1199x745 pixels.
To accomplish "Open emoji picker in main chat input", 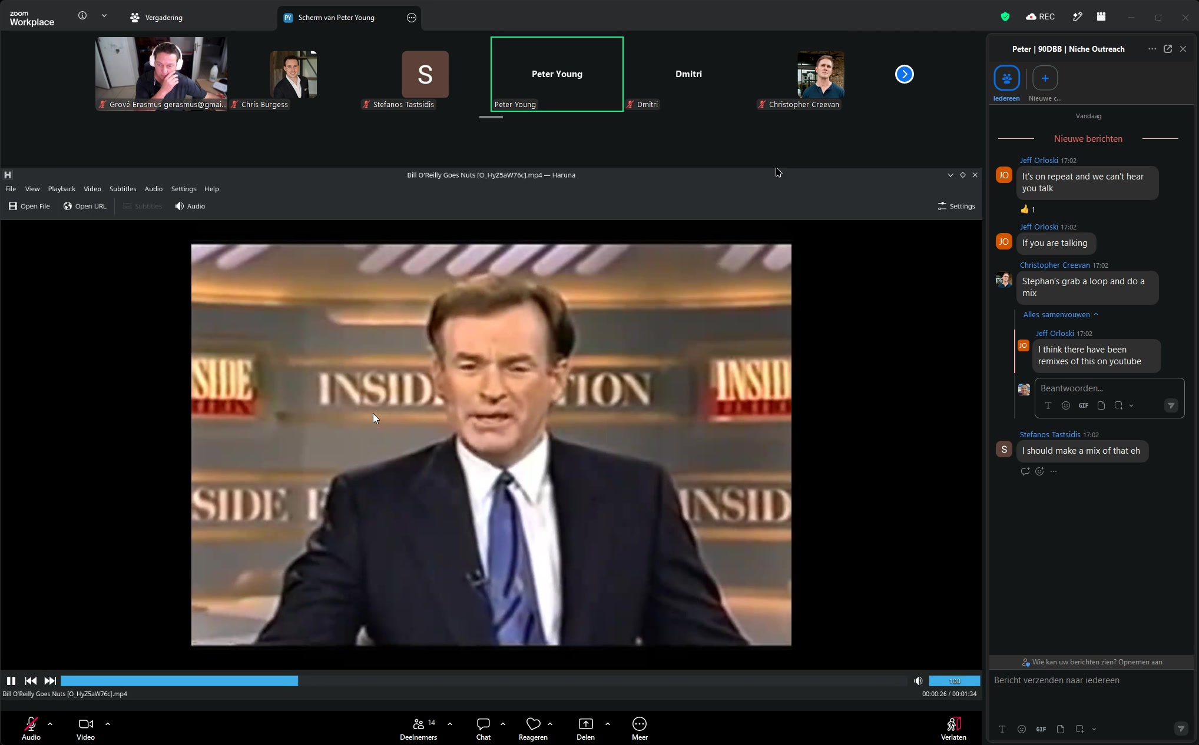I will point(1022,729).
